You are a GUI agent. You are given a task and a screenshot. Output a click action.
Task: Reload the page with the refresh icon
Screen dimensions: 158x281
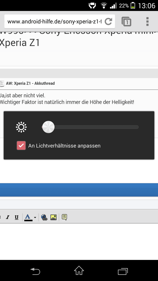pyautogui.click(x=108, y=22)
